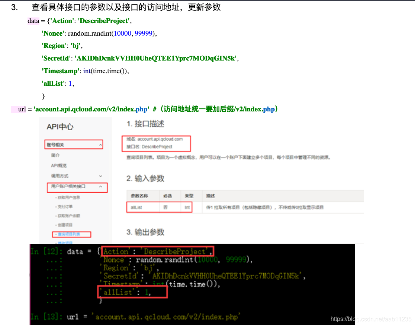Open the API概览 sidebar entry
The image size is (415, 326).
coord(59,166)
